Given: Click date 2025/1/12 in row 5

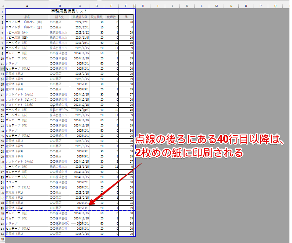Looking at the screenshot, I should (x=80, y=32).
